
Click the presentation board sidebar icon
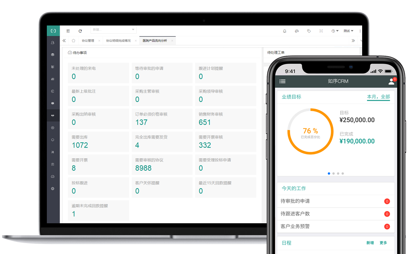(52, 103)
